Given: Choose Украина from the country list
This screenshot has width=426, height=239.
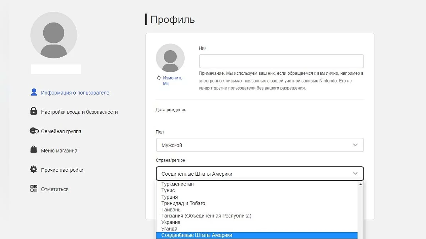Looking at the screenshot, I should coord(257,222).
